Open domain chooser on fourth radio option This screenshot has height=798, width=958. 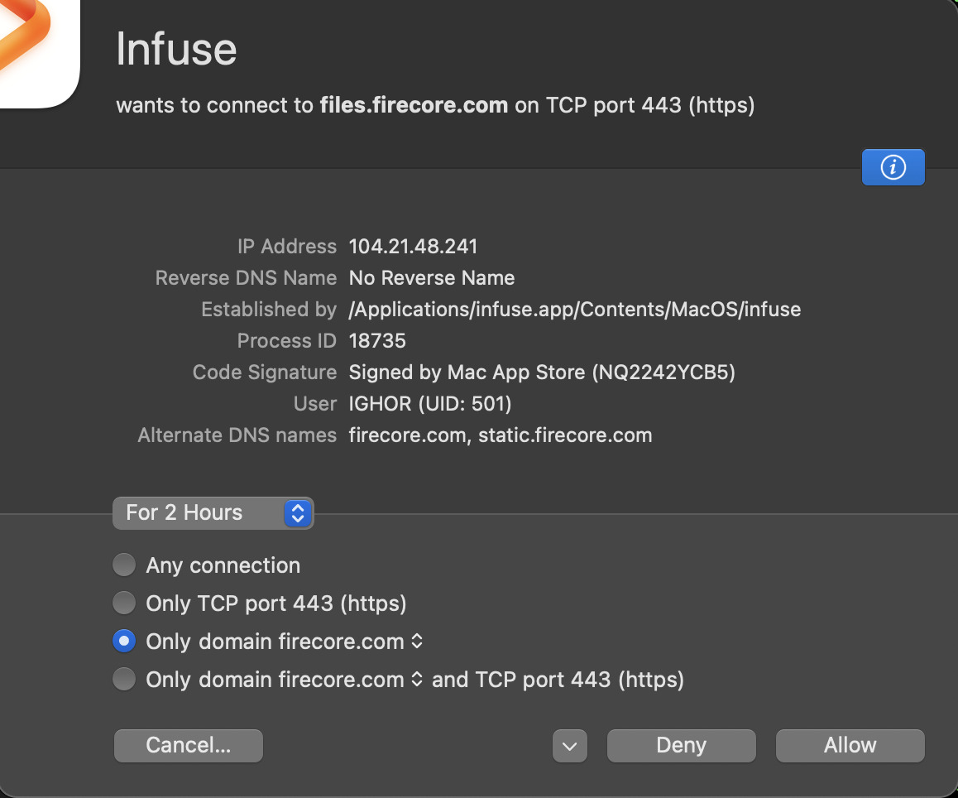pos(417,680)
